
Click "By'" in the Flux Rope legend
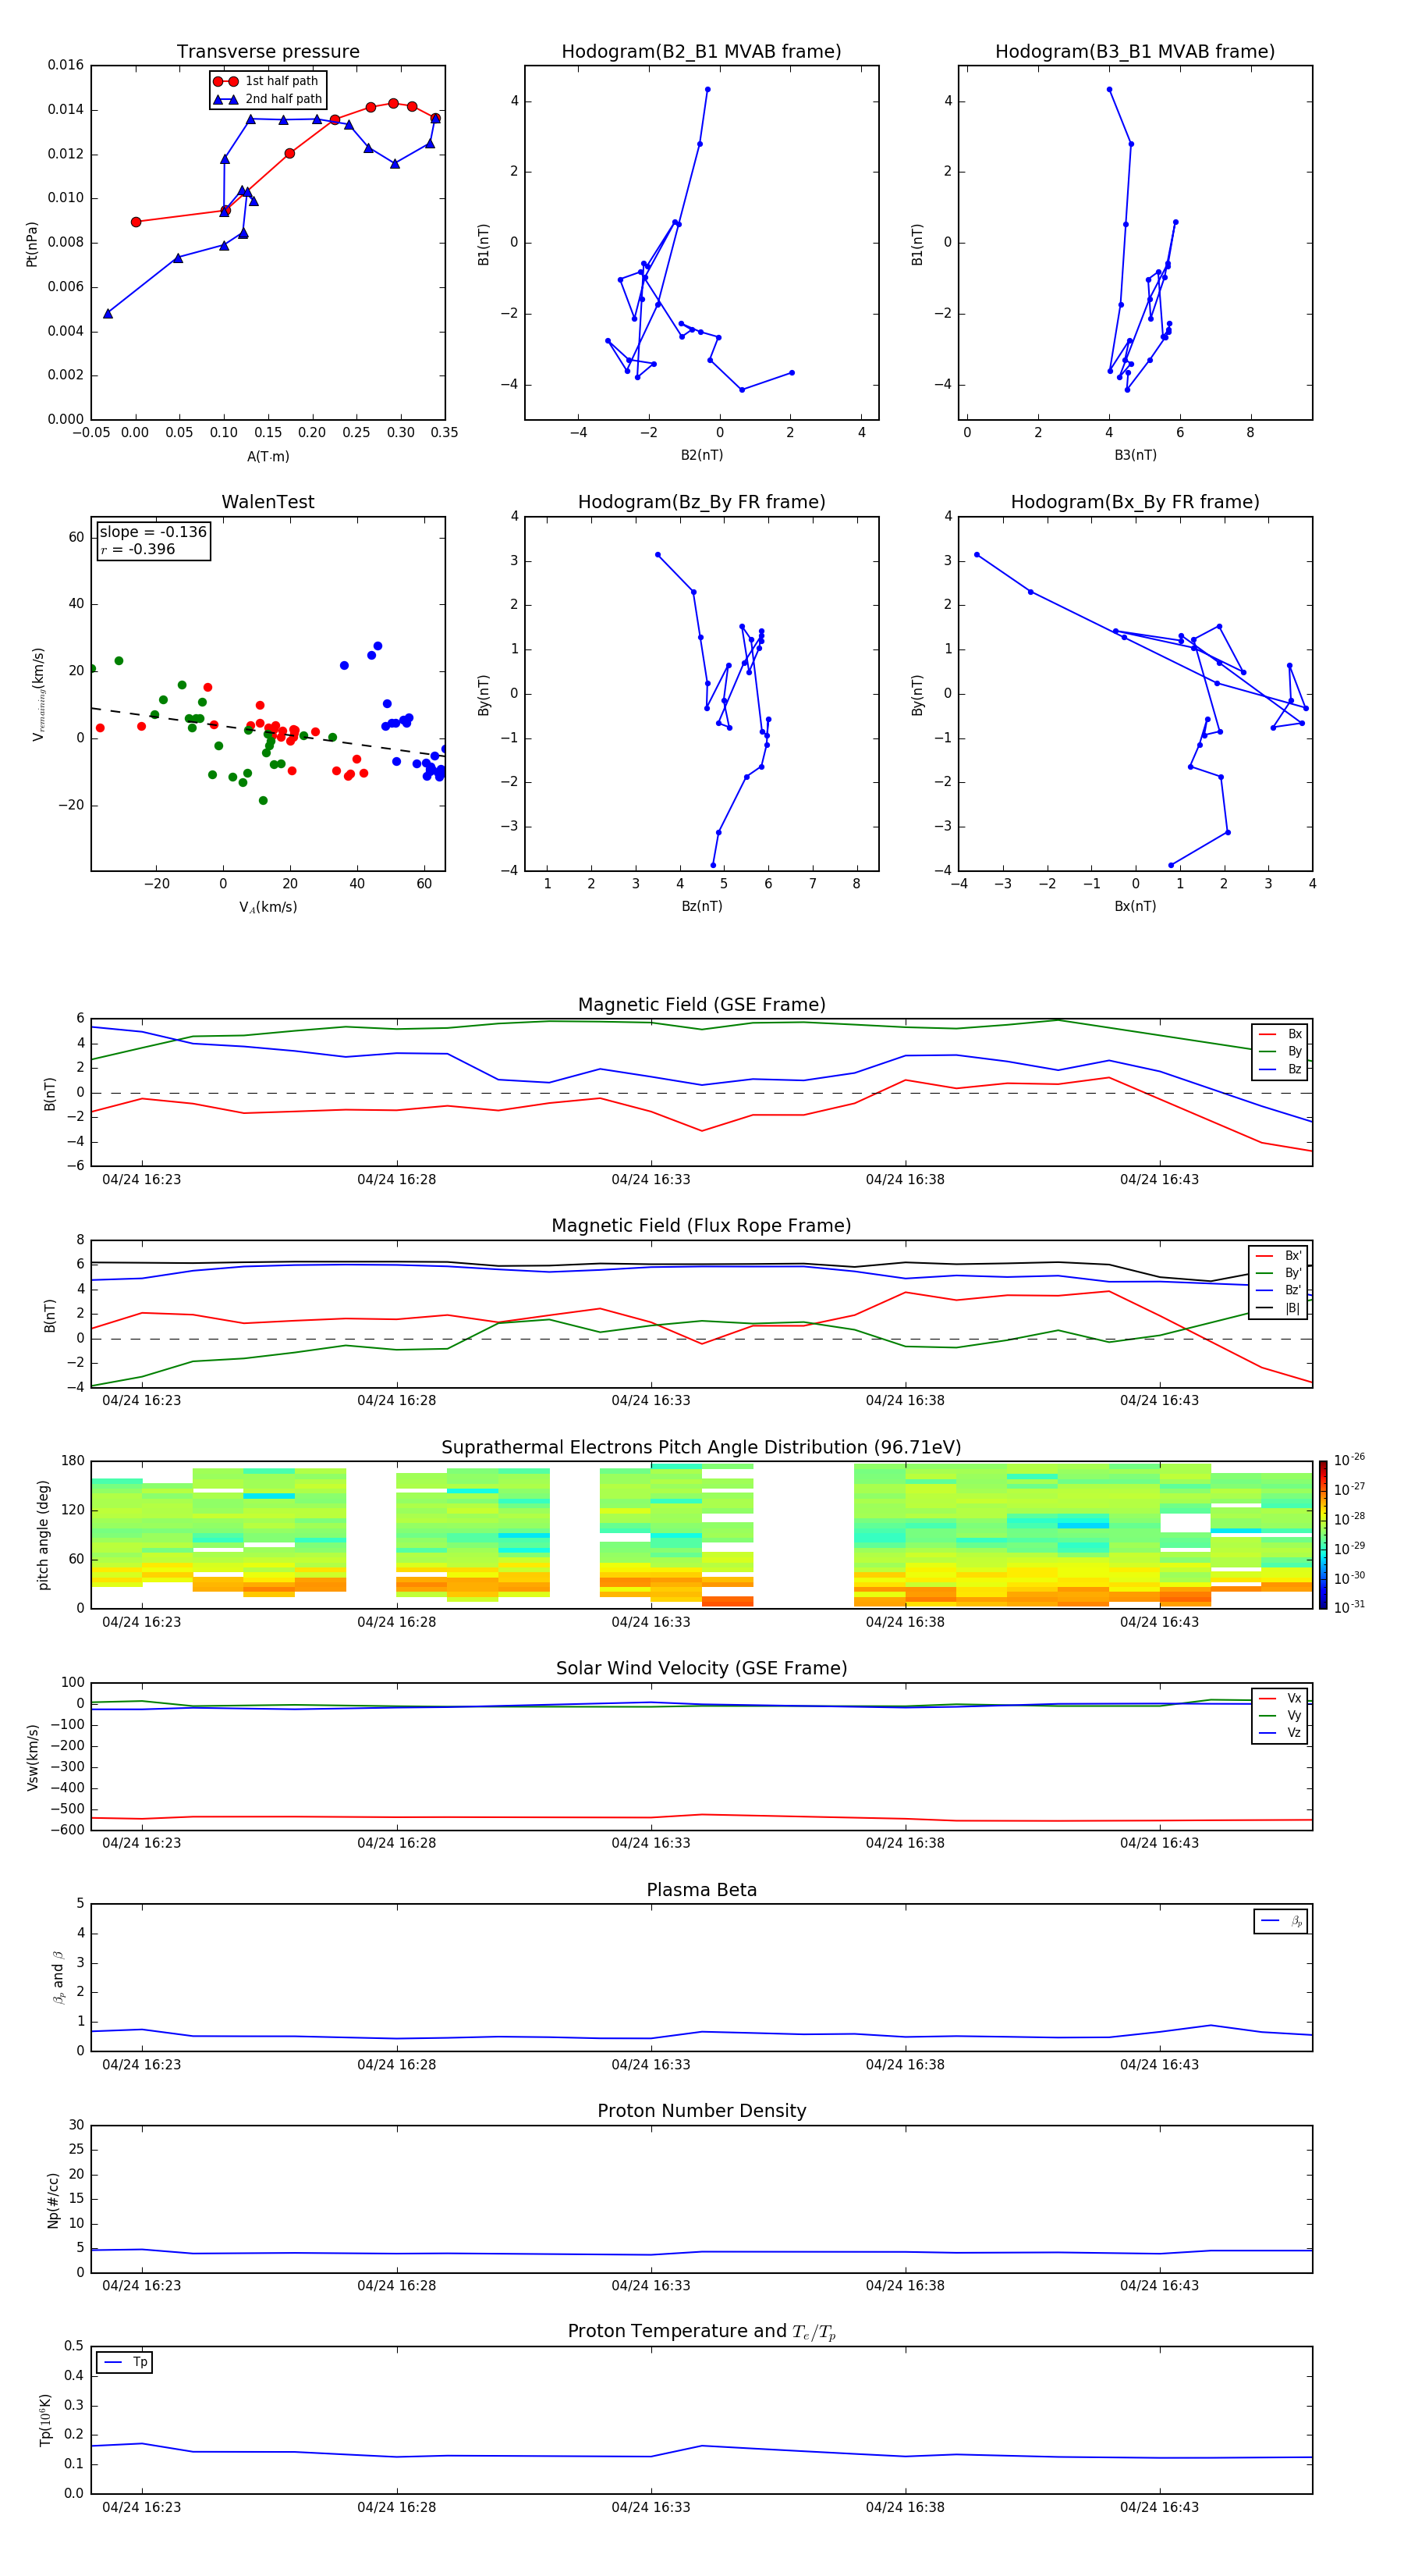[x=1293, y=1273]
